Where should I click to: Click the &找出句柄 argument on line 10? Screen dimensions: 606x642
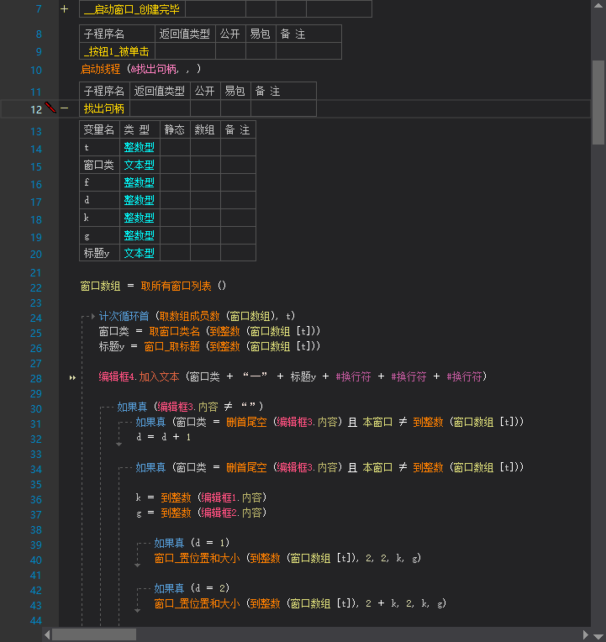[155, 69]
